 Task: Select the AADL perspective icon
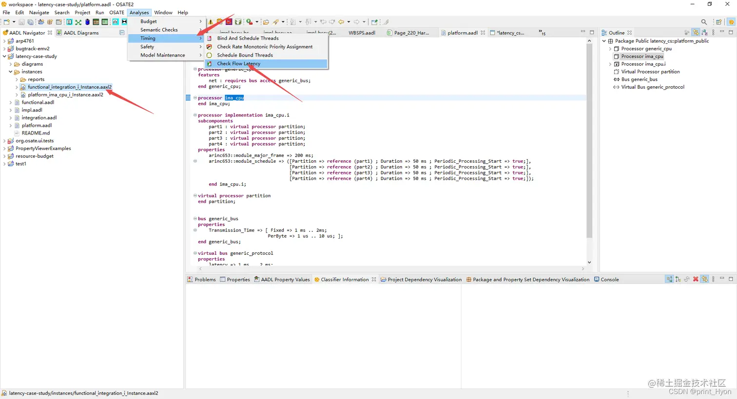(x=731, y=22)
